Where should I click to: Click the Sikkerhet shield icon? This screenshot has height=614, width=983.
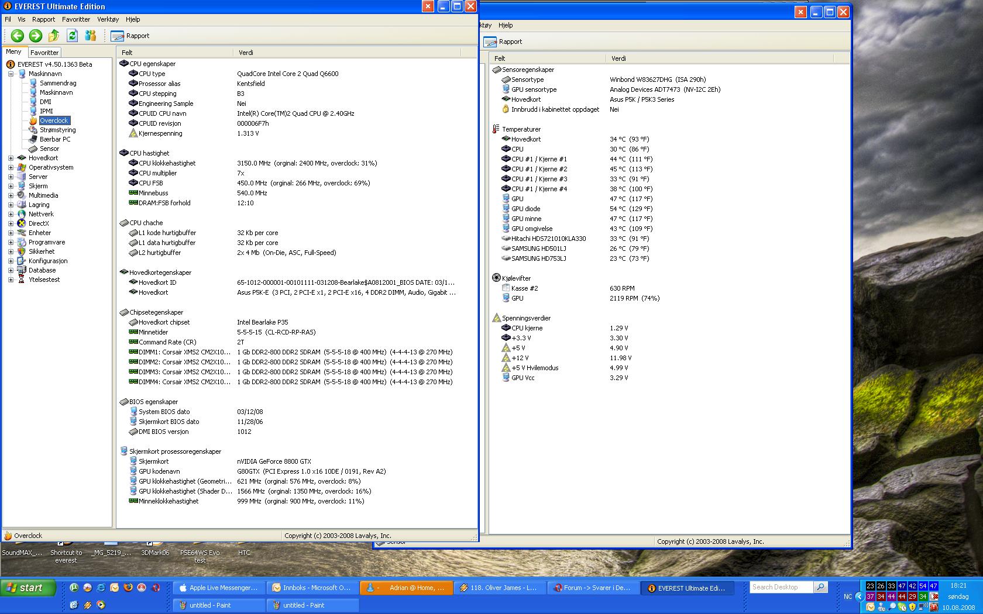point(22,251)
